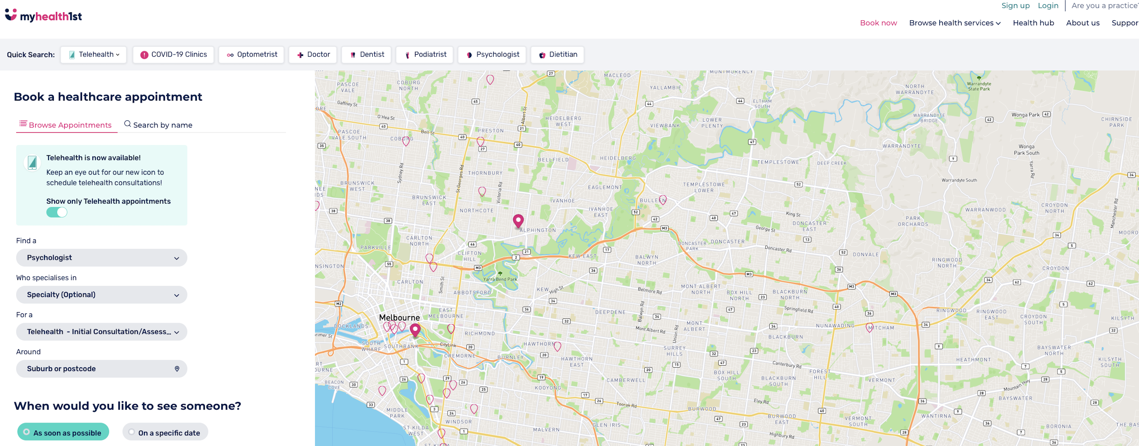The width and height of the screenshot is (1139, 446).
Task: Click the myhealth1st logo
Action: click(43, 16)
